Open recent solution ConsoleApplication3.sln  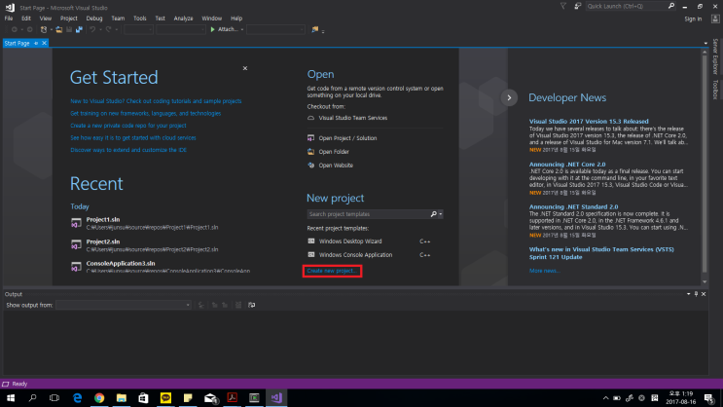click(x=161, y=267)
